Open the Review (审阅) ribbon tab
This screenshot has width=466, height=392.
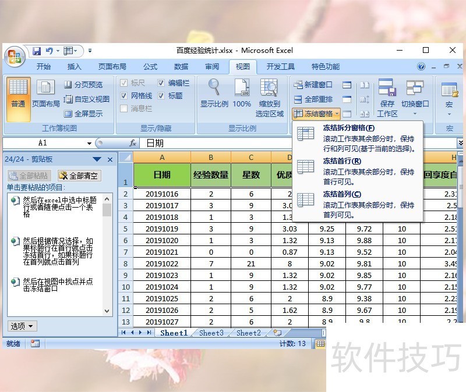tap(212, 66)
